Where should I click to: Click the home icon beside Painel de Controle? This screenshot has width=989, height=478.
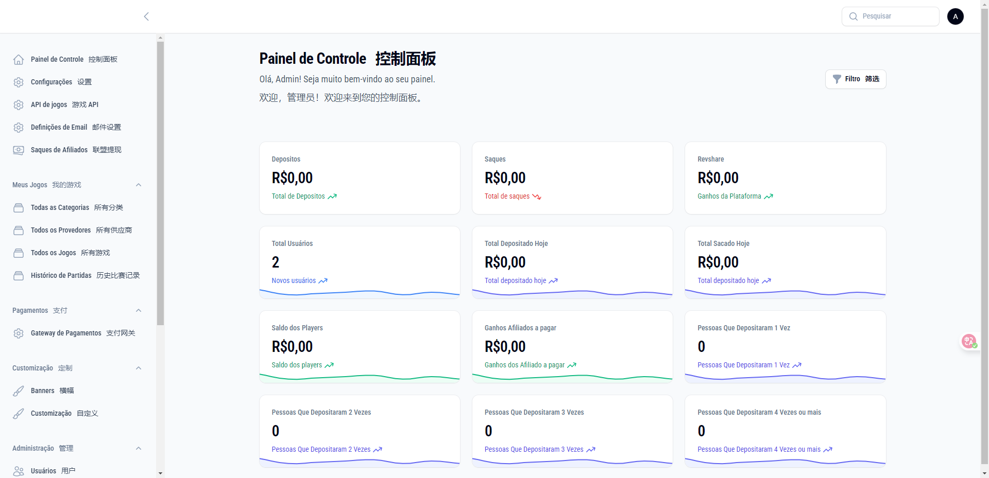coord(19,60)
